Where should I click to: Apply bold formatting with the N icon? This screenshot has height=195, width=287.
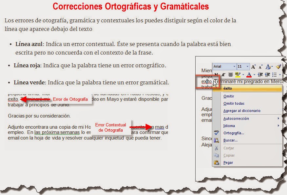pyautogui.click(x=215, y=74)
